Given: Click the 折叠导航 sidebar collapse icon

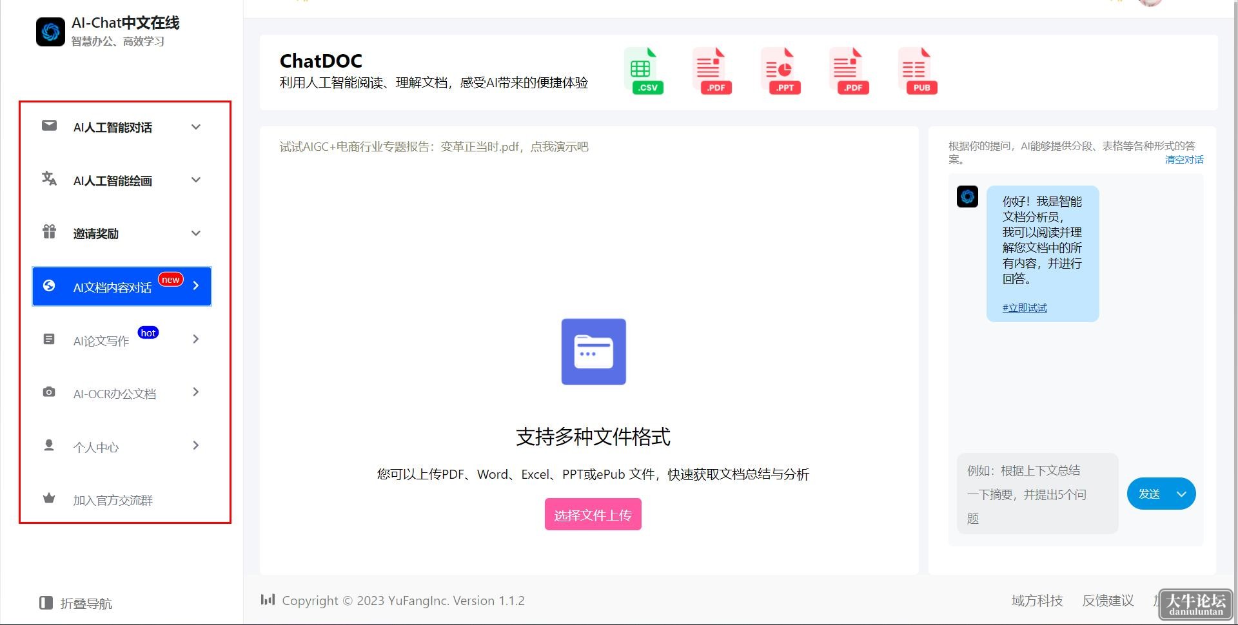Looking at the screenshot, I should point(46,603).
